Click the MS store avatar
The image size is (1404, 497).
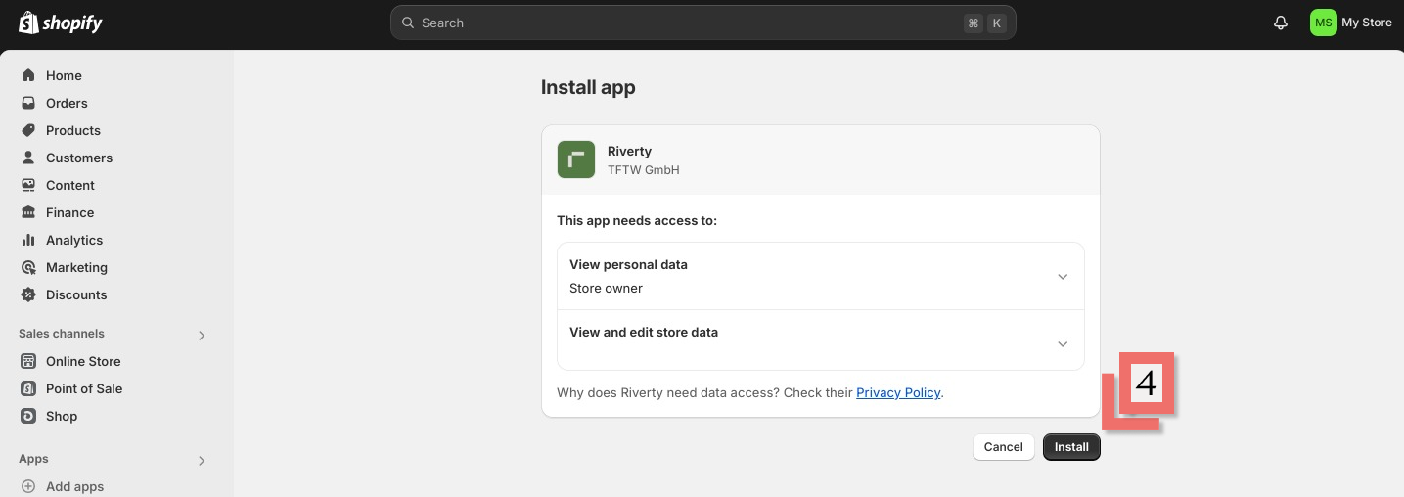point(1323,23)
